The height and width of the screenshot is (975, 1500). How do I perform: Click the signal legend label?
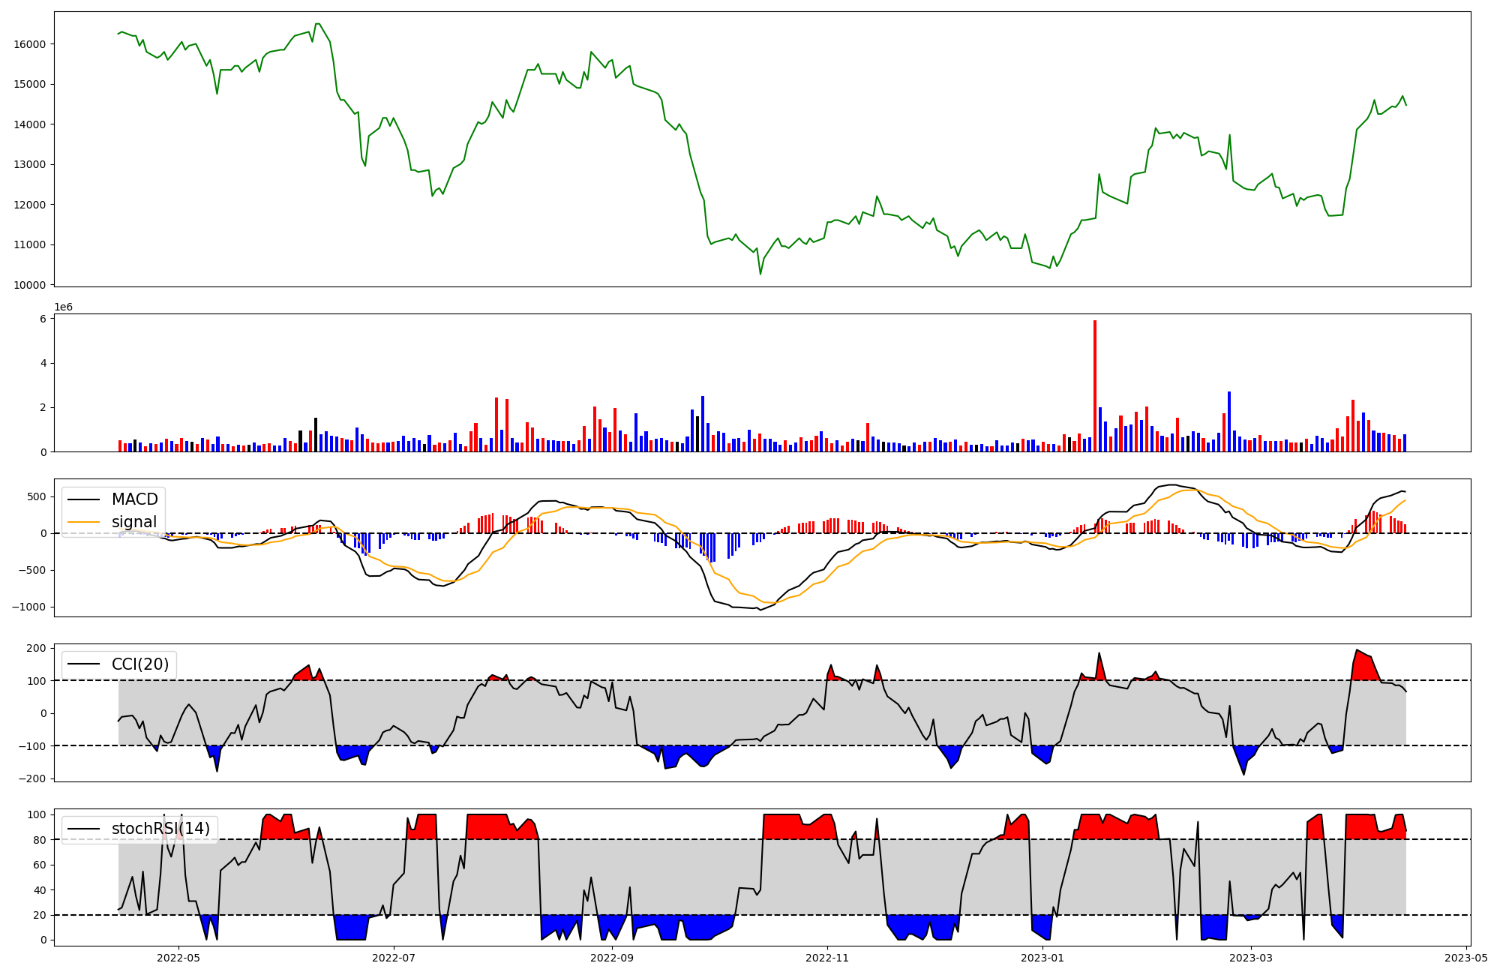134,522
